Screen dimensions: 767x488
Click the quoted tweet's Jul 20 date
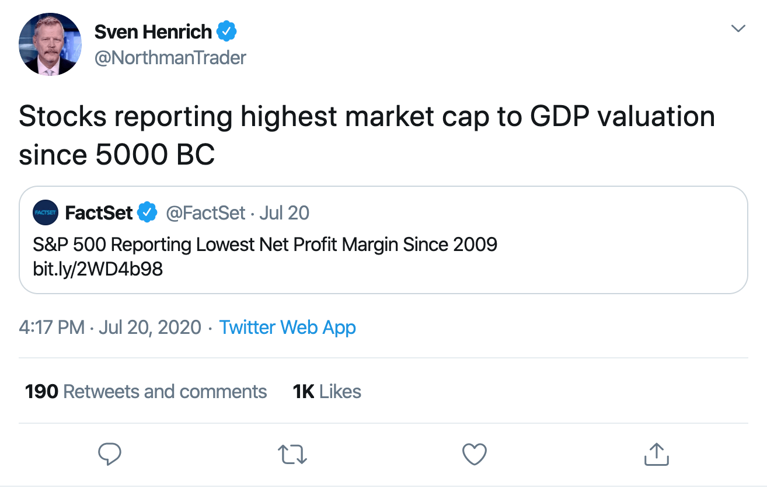(x=284, y=213)
